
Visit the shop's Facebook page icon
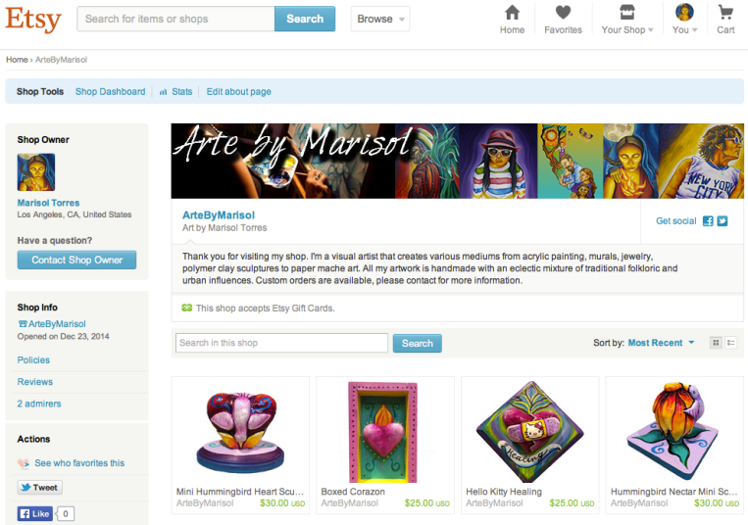[708, 221]
